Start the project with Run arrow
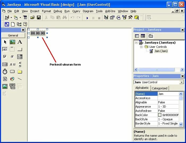Screen dimensions: 186x143 click(87, 18)
